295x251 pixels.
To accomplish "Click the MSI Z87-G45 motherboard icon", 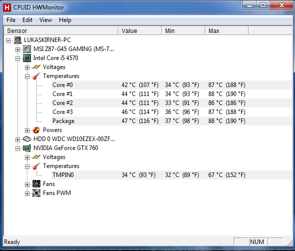I will (27, 49).
